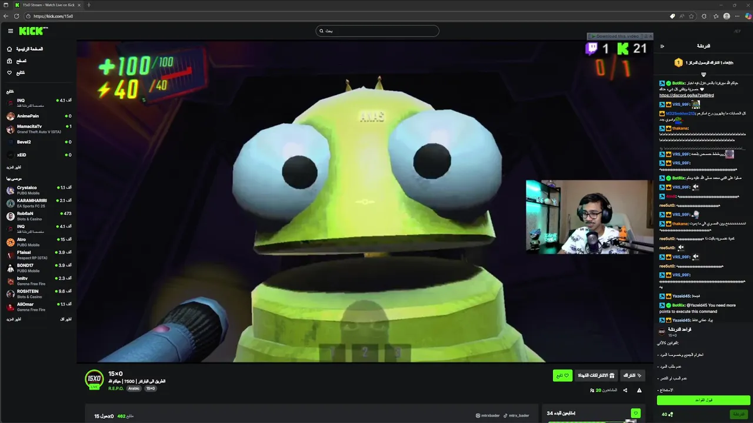Select the 15×0 tag chip

point(151,388)
